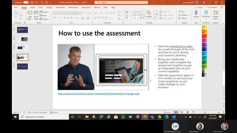Screen dimensions: 237x133
Task: Open Microsoft Teams from taskbar
Action: (152, 117)
